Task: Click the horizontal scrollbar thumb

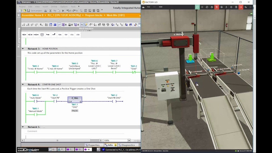Action: pyautogui.click(x=58, y=141)
